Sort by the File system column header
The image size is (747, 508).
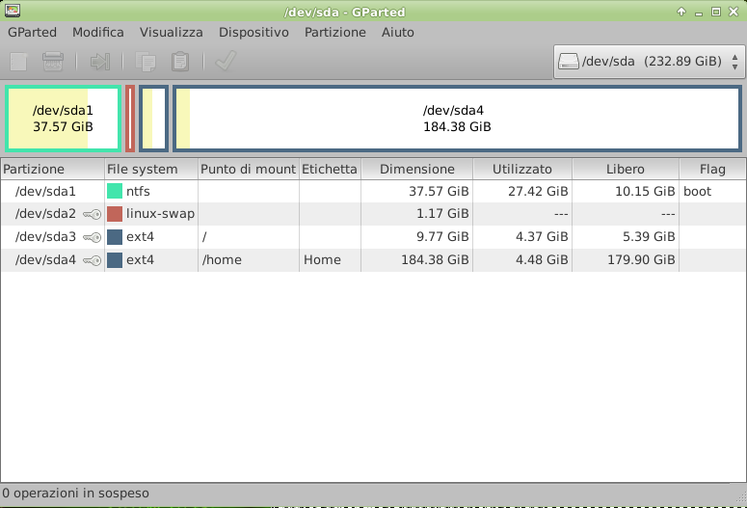(x=142, y=169)
